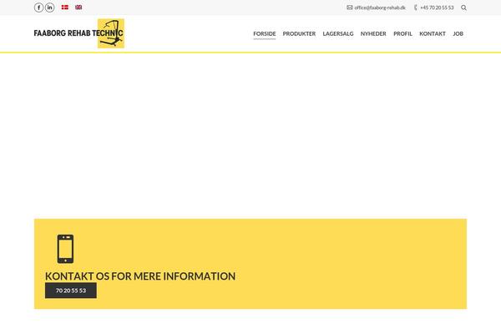The image size is (501, 334).
Task: Click the yellow patient lift logo image
Action: pyautogui.click(x=111, y=33)
